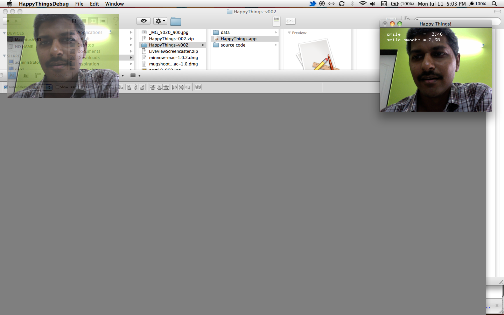Select NO NAME volume in sidebar
The width and height of the screenshot is (504, 315).
tap(24, 46)
